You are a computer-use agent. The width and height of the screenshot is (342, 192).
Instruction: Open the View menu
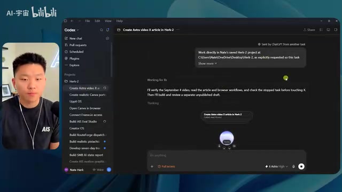point(108,21)
